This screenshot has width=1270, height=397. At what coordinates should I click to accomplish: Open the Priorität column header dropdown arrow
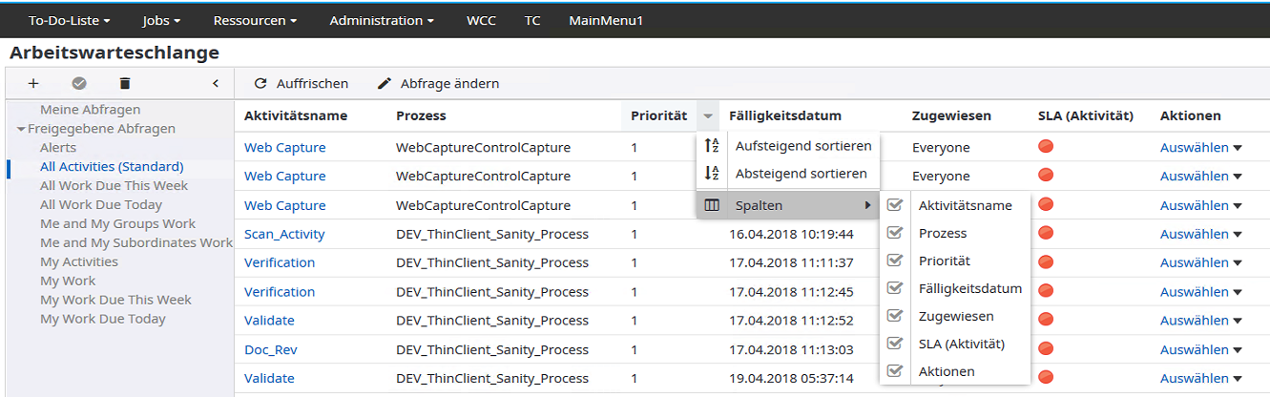tap(707, 116)
